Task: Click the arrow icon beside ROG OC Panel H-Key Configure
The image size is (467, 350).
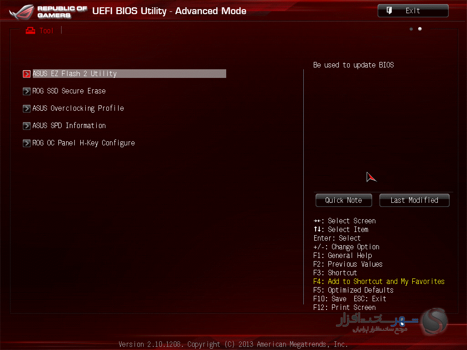Action: click(x=26, y=143)
